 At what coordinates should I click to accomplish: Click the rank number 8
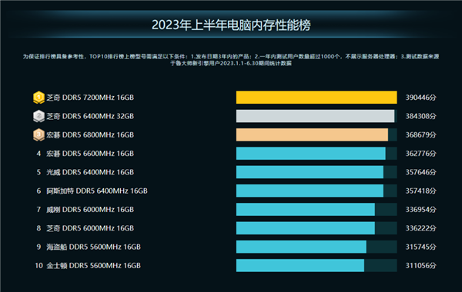point(38,228)
